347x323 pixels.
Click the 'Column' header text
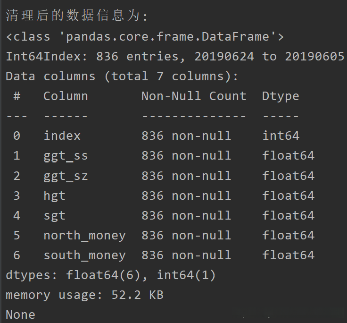66,96
